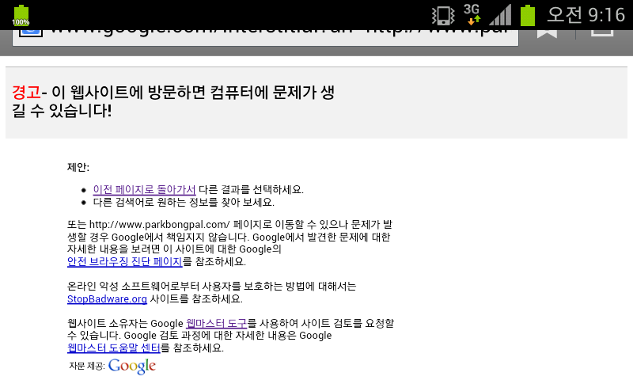Tap the '다른 검색어로 원하는 정보를 찾아 보세요.' bullet
The image size is (633, 380).
tap(184, 202)
